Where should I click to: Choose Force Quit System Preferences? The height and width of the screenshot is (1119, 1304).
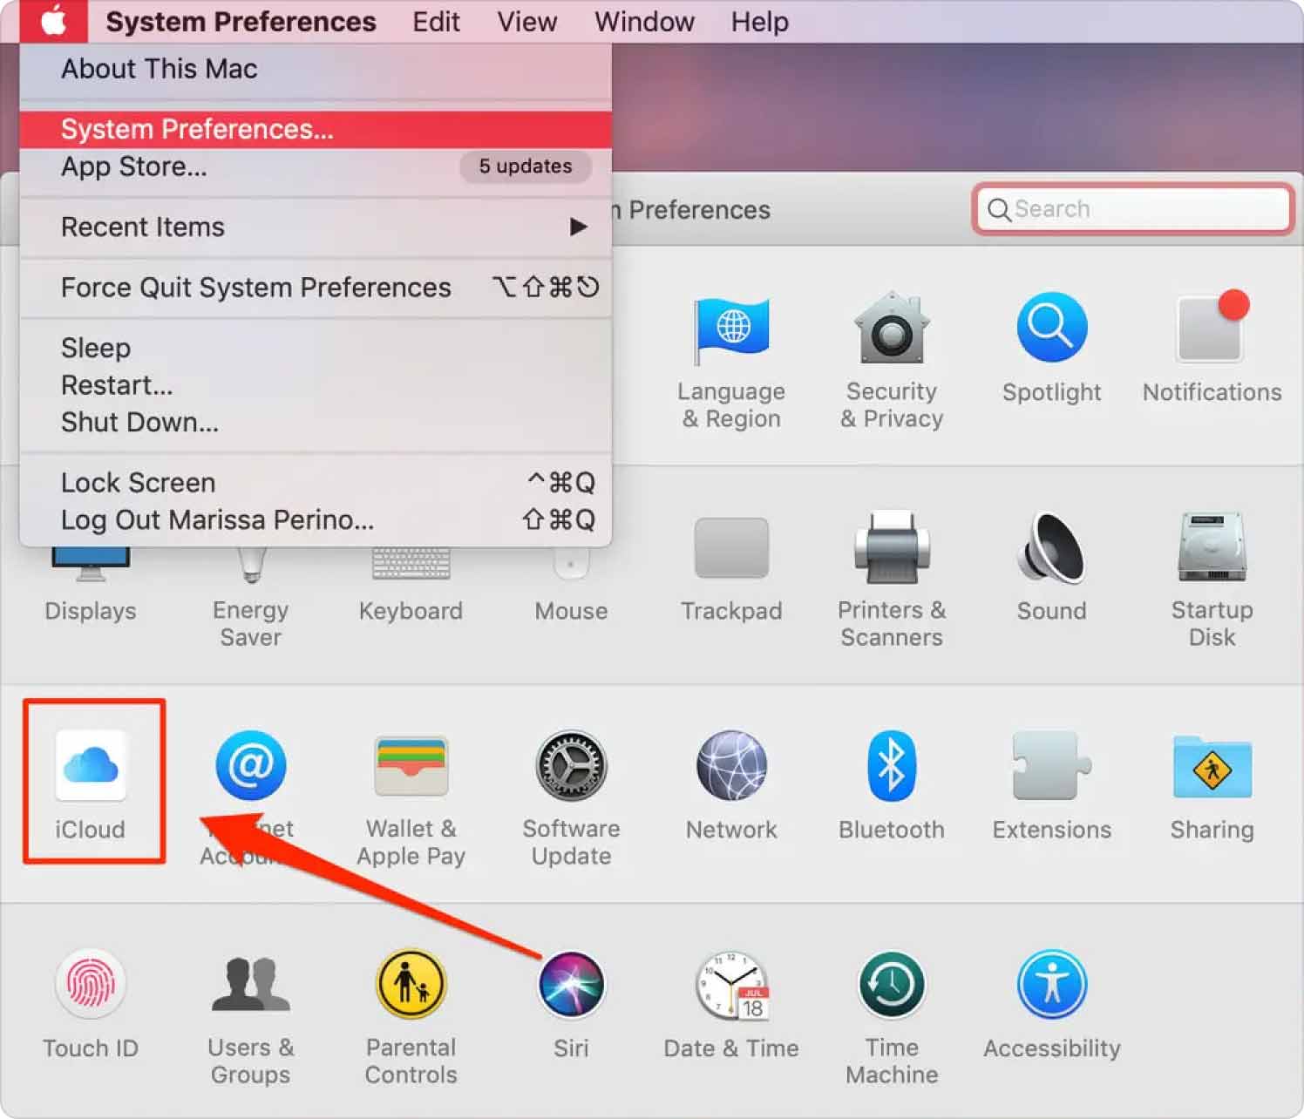click(316, 288)
